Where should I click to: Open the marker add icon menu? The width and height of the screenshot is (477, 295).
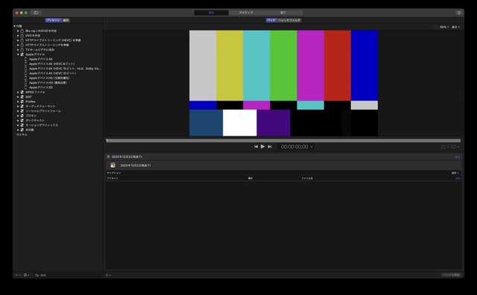[x=445, y=147]
